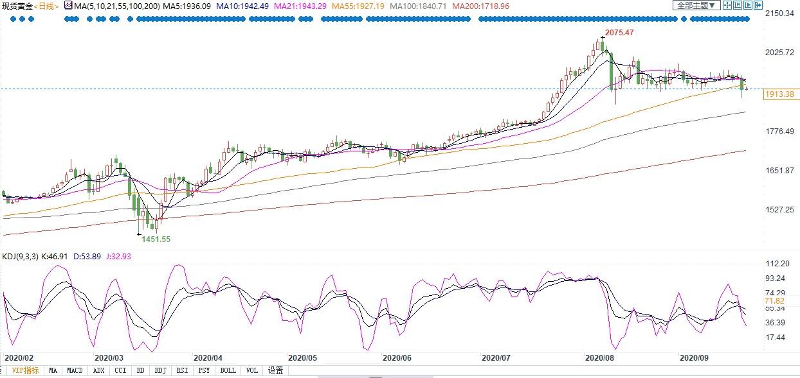Select the KD indicator tab
This screenshot has width=800, height=378.
(140, 370)
